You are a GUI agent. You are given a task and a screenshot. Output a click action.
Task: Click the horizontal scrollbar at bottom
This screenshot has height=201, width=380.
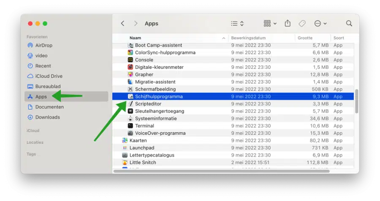point(222,171)
